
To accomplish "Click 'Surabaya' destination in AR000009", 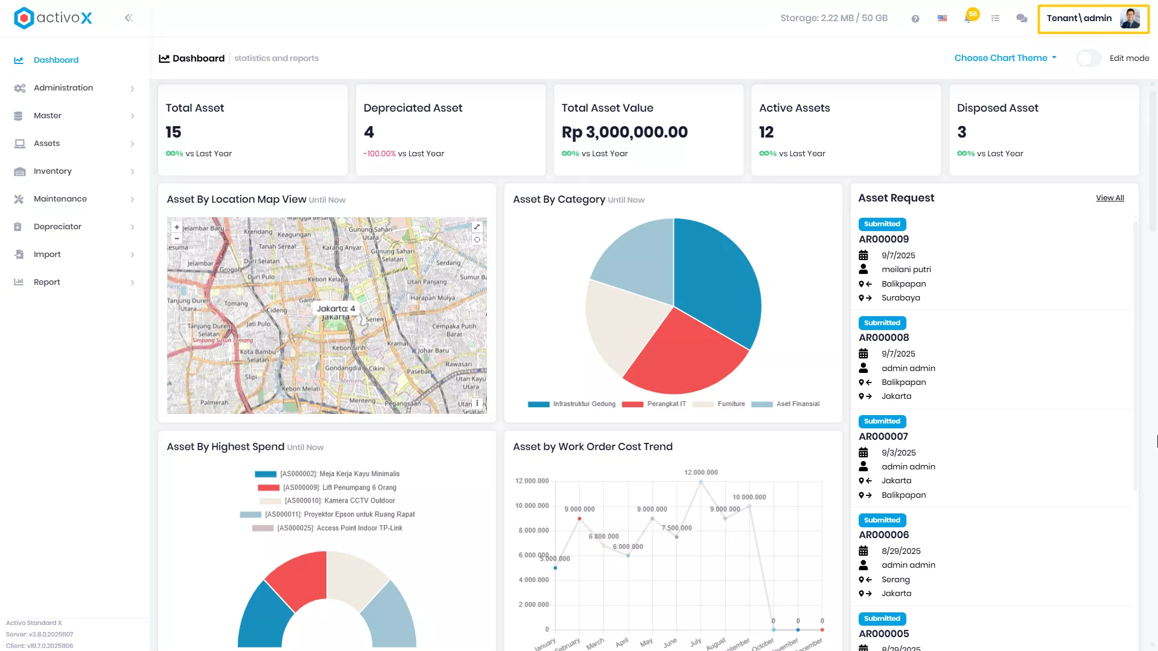I will [901, 298].
